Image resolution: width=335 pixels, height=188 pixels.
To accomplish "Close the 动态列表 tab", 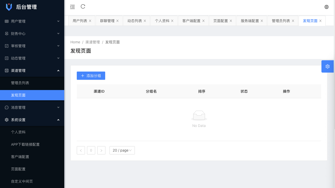I will [x=145, y=21].
